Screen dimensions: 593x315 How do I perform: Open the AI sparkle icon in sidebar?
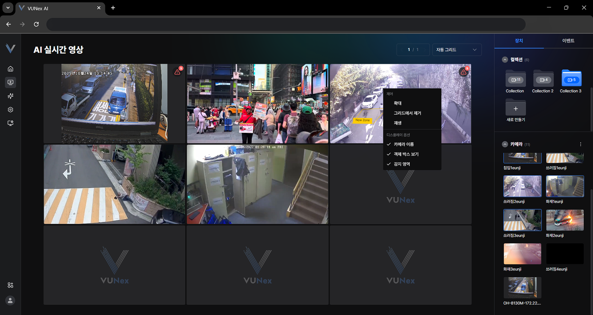point(10,96)
